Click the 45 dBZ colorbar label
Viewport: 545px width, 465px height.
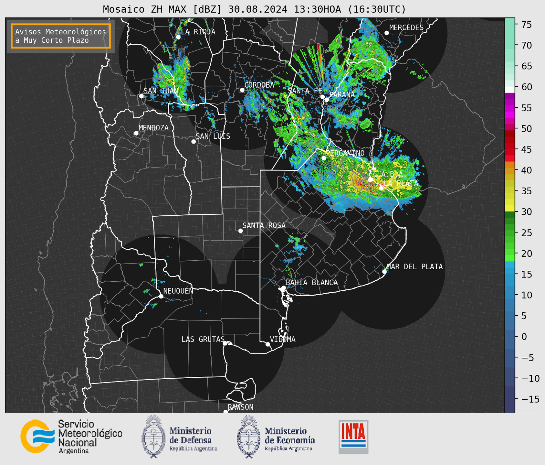(527, 149)
